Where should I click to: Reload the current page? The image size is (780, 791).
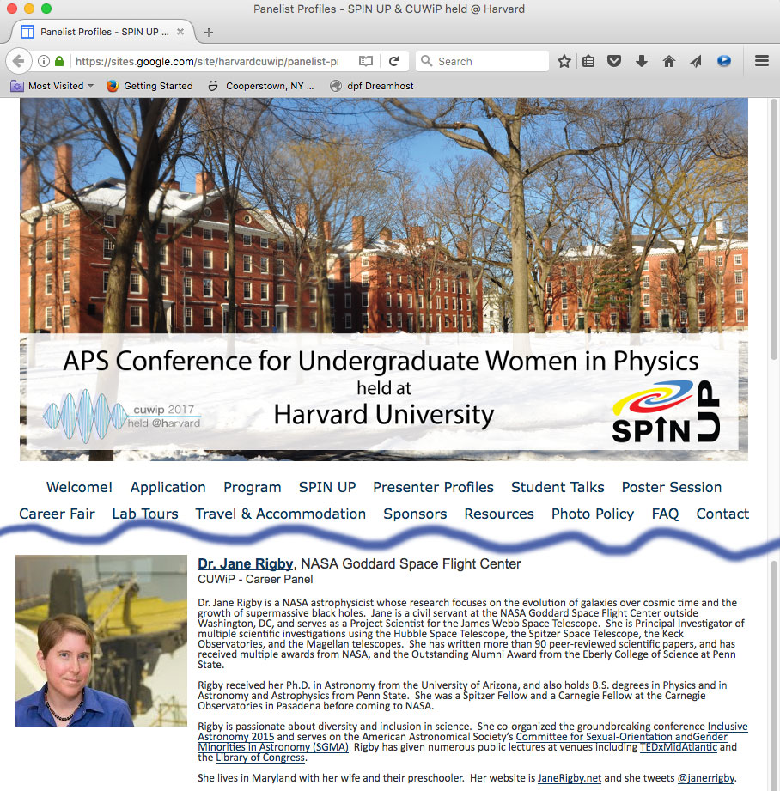point(394,61)
